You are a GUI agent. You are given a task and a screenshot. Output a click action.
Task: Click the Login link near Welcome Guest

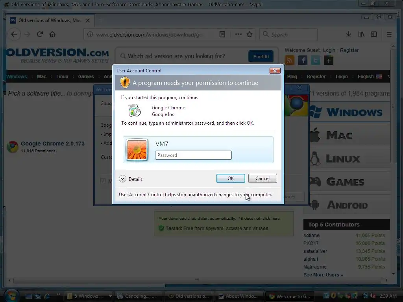pos(329,50)
